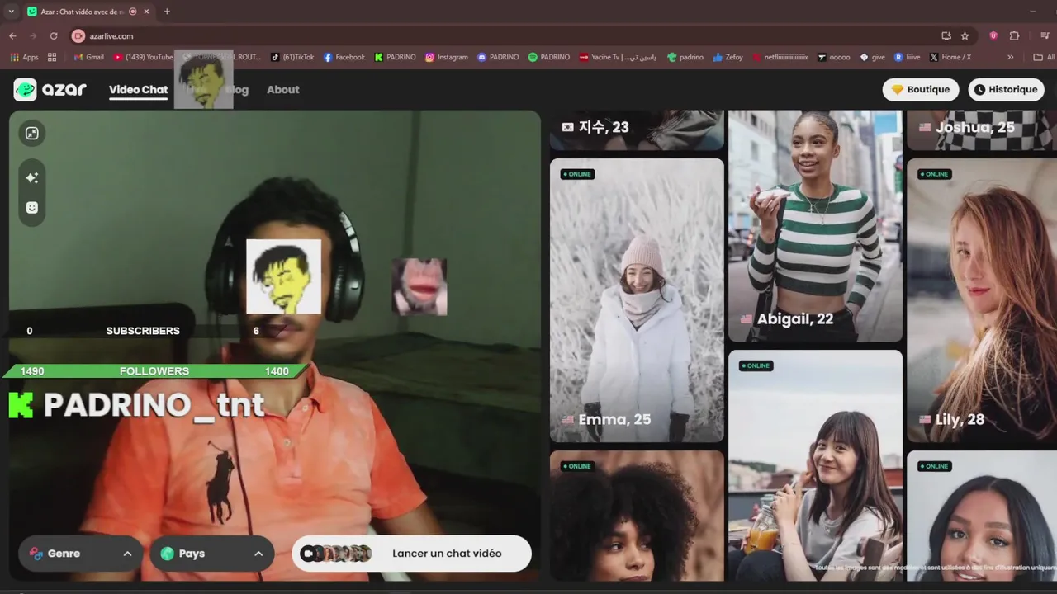This screenshot has height=594, width=1057.
Task: Open the TikTok bookmark
Action: click(292, 57)
